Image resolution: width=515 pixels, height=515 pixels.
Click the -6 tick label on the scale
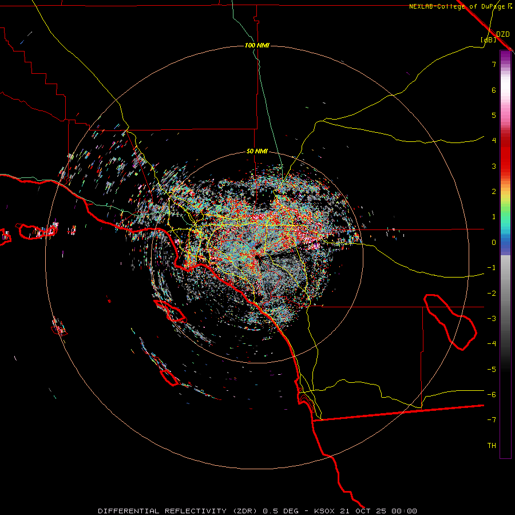492,395
